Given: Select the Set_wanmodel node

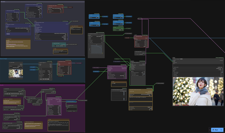Looking at the screenshot, I should point(75,21).
